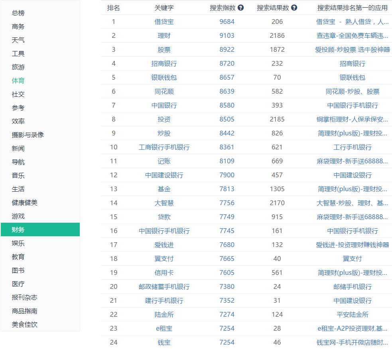392x349 pixels.
Task: Open the 邮政储蓄手机银行 keyword
Action: 164,287
